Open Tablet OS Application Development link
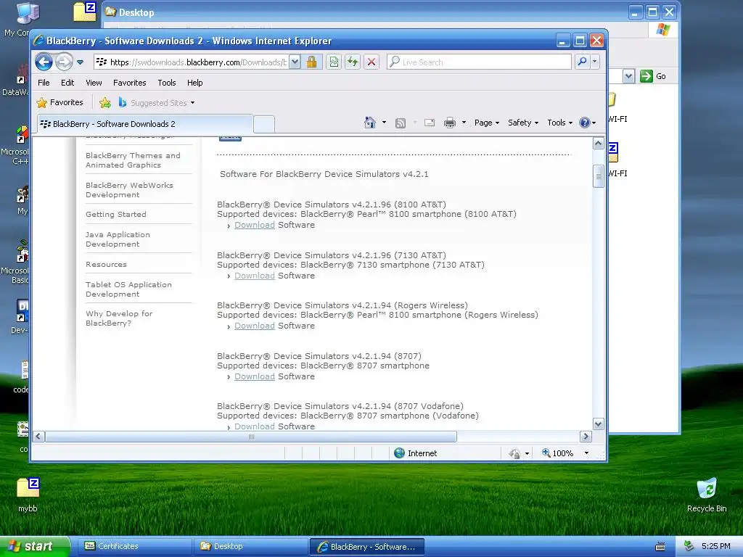The image size is (743, 557). [x=129, y=289]
